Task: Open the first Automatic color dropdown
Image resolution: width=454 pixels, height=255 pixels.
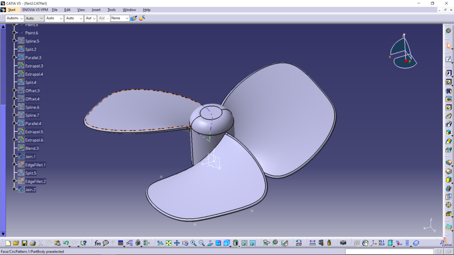Action: [x=21, y=18]
